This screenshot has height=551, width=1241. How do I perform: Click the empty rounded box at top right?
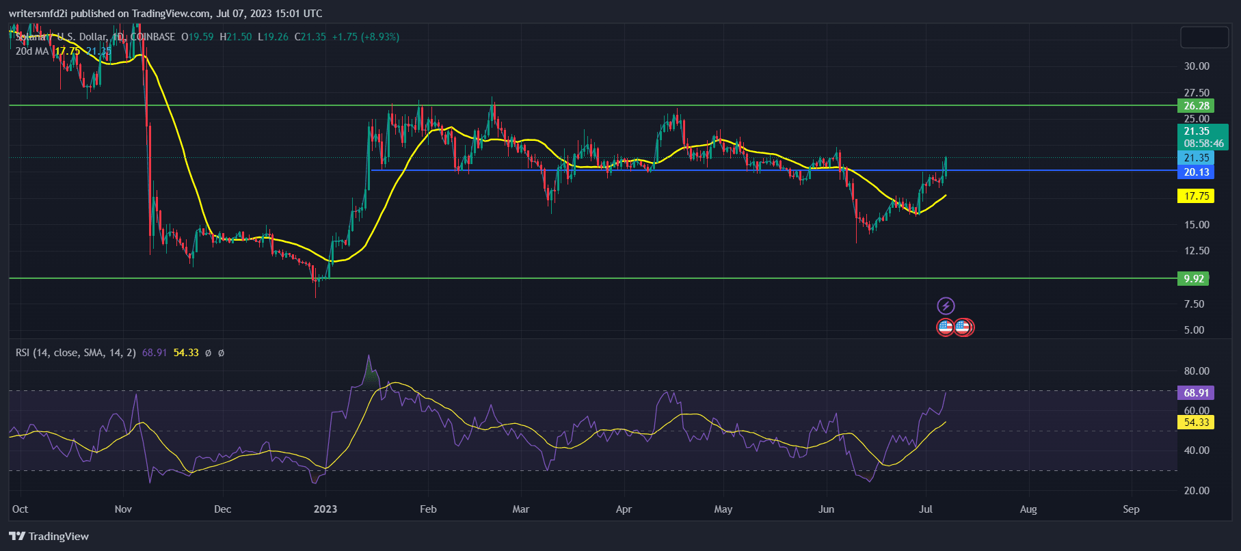pos(1204,37)
